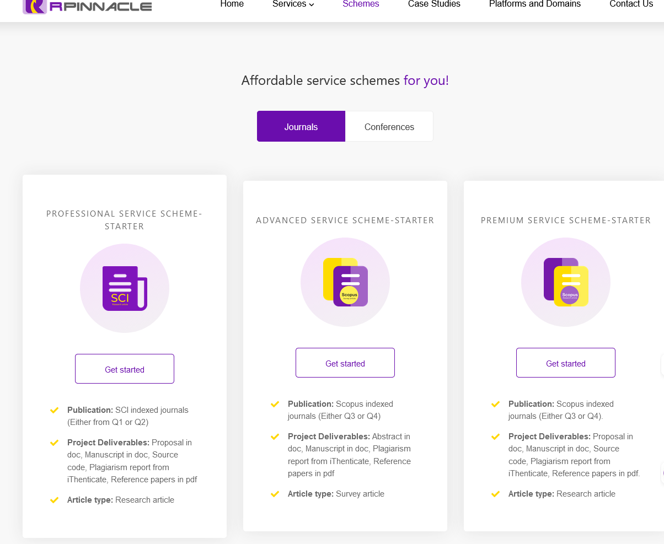Click the Premium scheme Scopus research icon

tap(566, 282)
